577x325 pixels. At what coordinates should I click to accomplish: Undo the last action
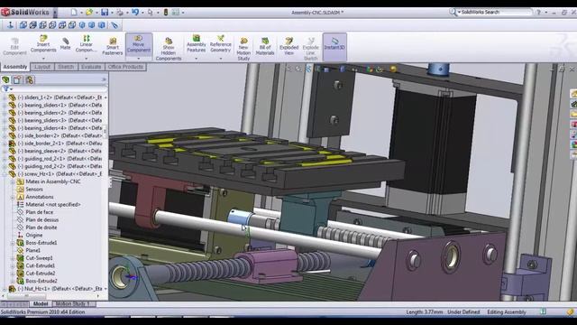(135, 13)
